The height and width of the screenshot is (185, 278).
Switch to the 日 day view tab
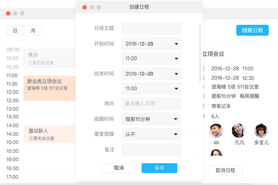(15, 31)
